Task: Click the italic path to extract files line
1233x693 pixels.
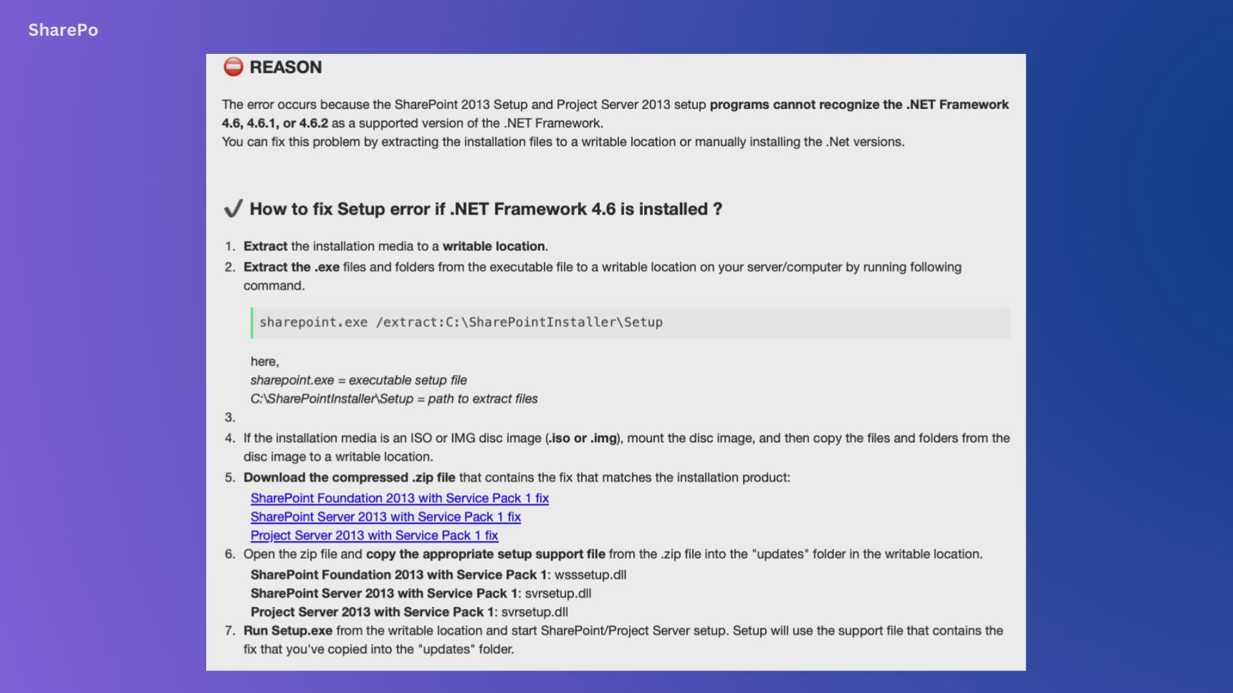Action: coord(394,399)
